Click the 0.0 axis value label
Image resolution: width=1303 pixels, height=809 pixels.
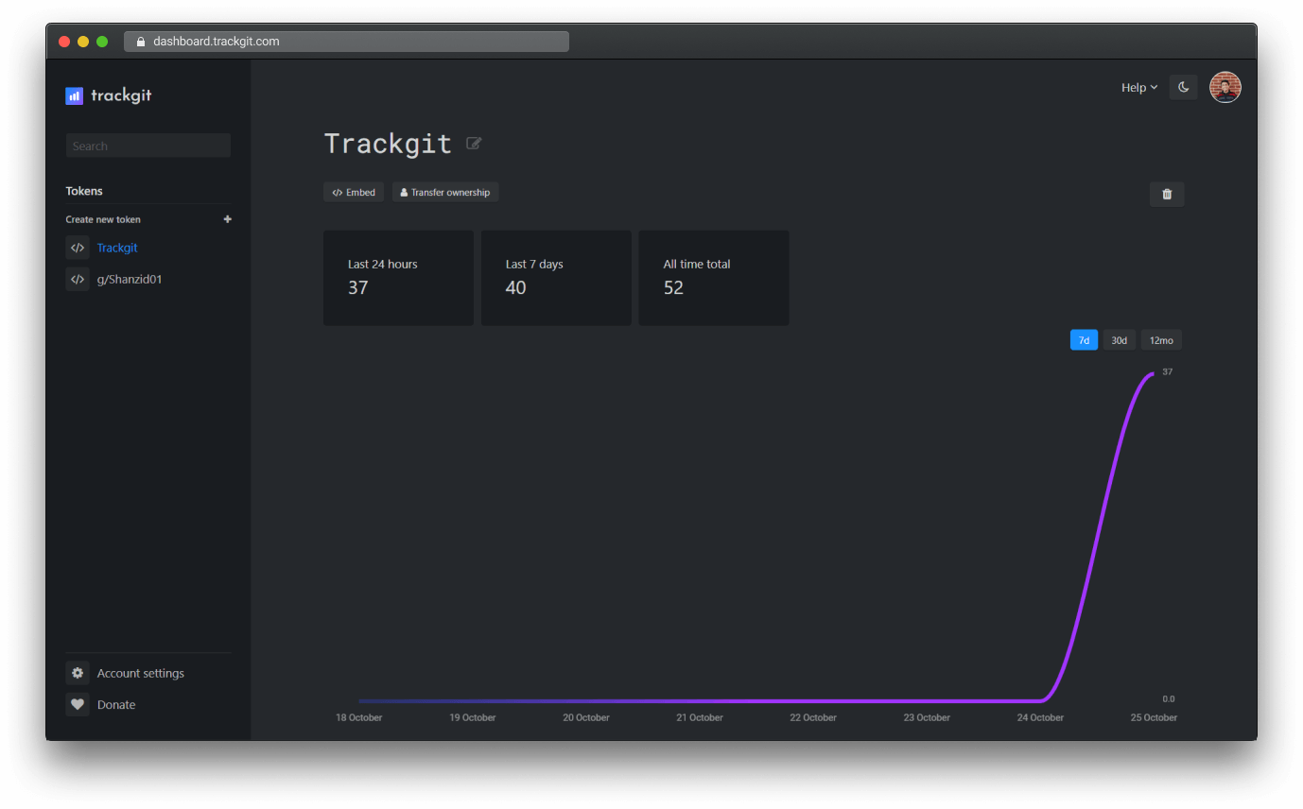point(1169,699)
